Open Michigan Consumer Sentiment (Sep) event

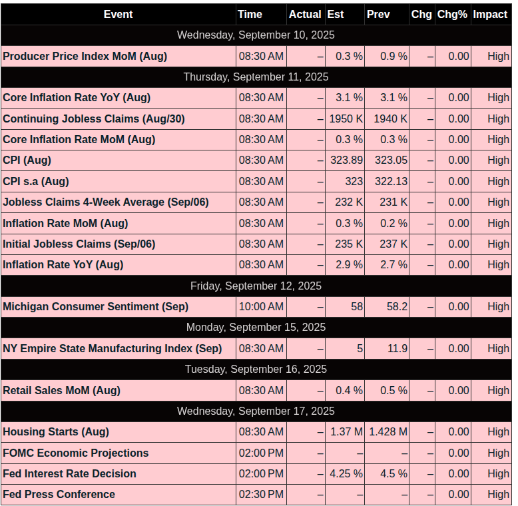(95, 307)
